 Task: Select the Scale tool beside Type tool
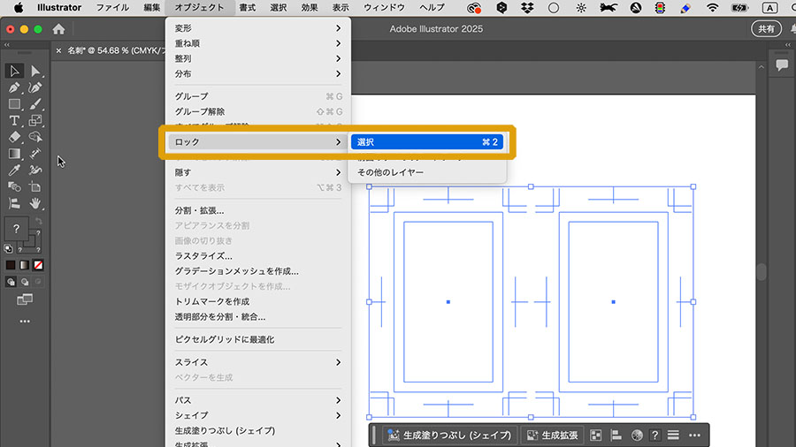[x=35, y=121]
